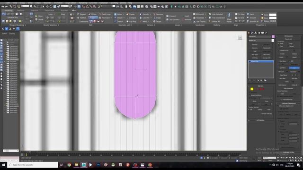Toggle the X axis constraint button
This screenshot has height=170, width=303.
tap(3, 29)
